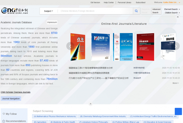Open Personal Library
Screen dimensions: 183x123
[x=124, y=3]
